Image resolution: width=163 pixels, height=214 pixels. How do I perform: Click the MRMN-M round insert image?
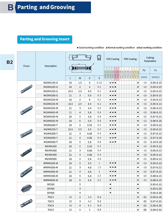[x=26, y=172]
